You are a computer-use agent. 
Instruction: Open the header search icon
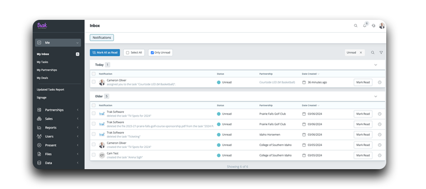click(x=355, y=26)
